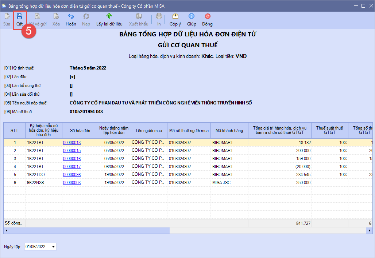Click the Cất save icon
Screen dimensions: 375x258
19,16
